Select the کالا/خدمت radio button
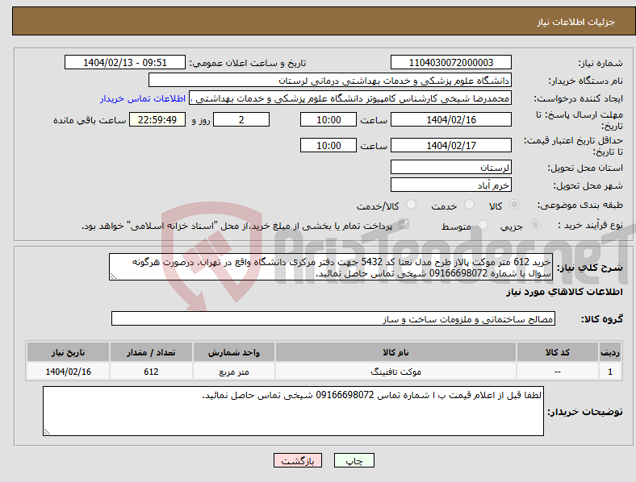 [x=412, y=205]
